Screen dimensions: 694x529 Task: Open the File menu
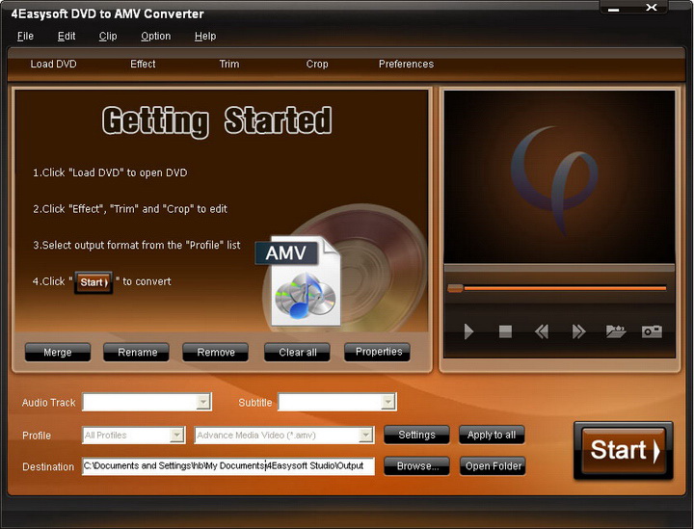click(x=25, y=37)
